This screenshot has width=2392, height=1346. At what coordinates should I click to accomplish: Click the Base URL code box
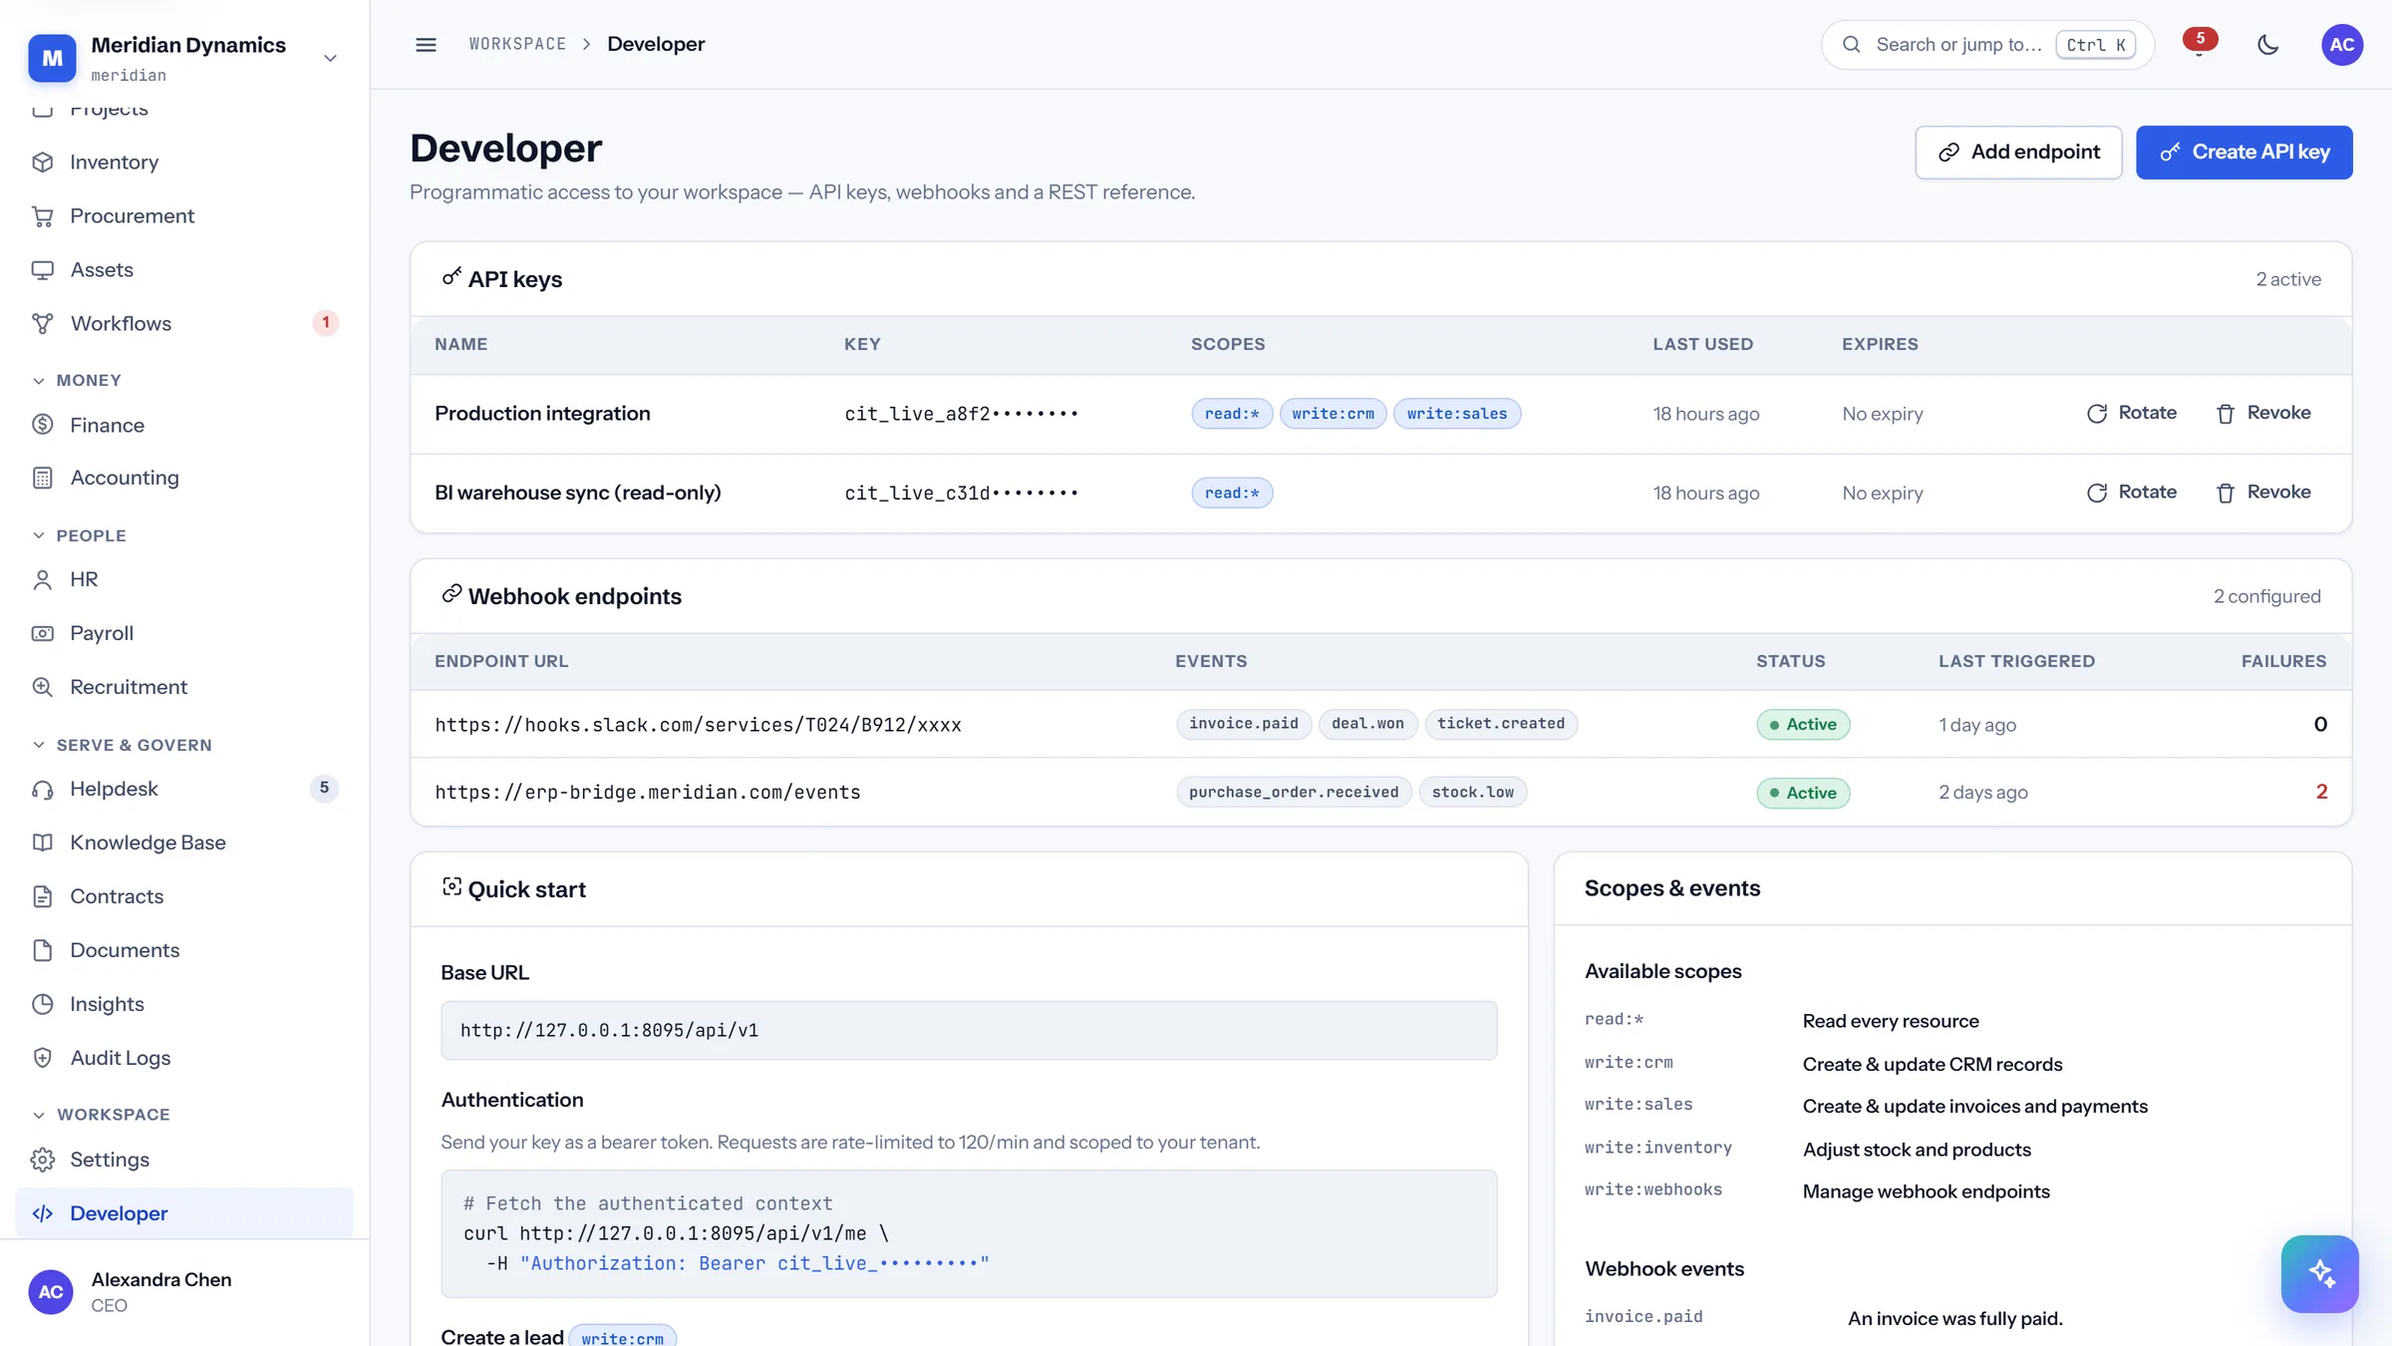click(969, 1030)
